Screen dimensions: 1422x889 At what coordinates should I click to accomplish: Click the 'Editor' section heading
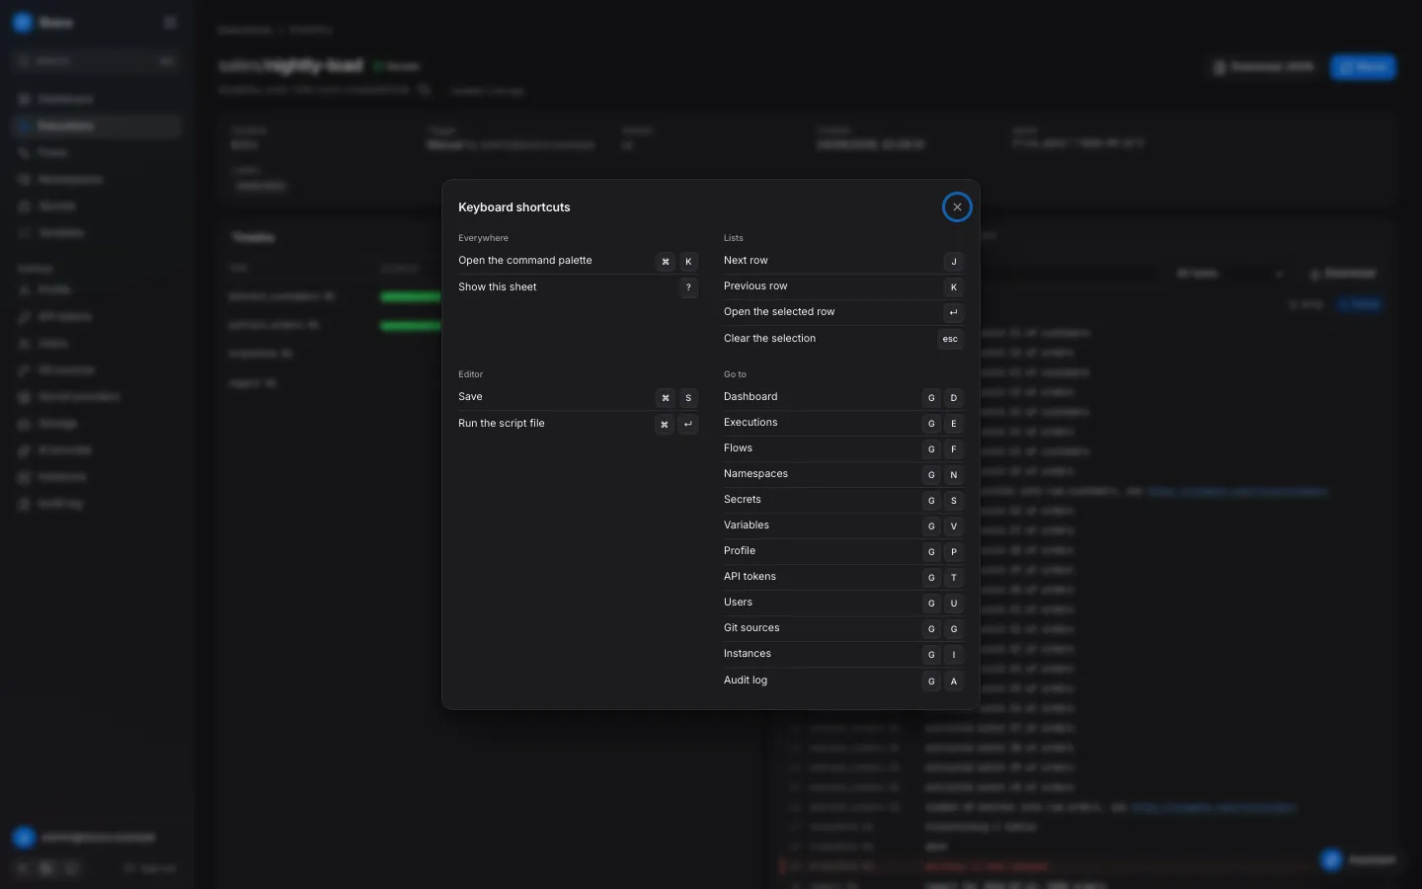click(470, 374)
